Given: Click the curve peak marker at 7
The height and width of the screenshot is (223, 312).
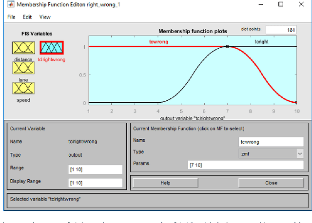Looking at the screenshot, I should point(227,47).
